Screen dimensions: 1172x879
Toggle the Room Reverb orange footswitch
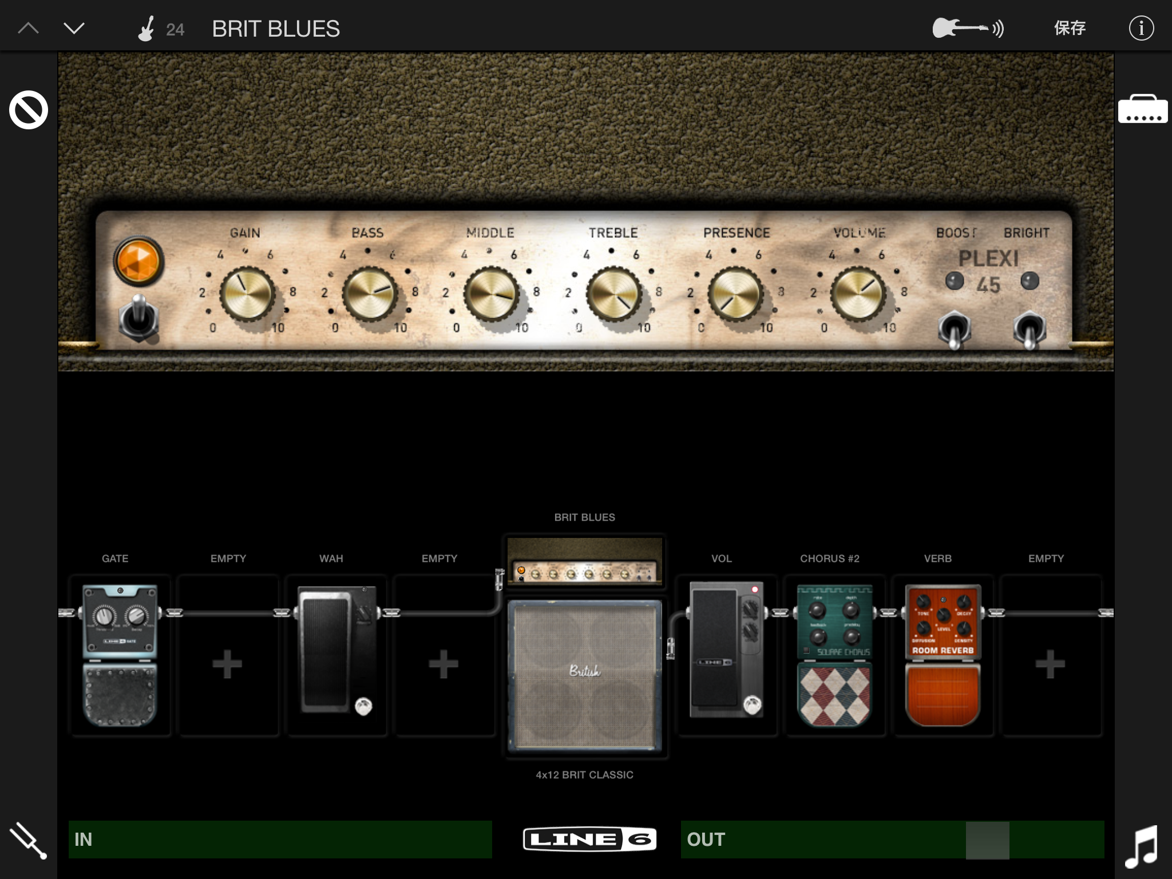point(943,694)
